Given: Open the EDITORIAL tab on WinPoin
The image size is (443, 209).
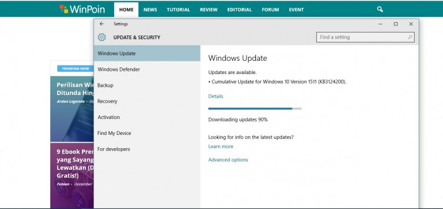Looking at the screenshot, I should click(x=240, y=9).
